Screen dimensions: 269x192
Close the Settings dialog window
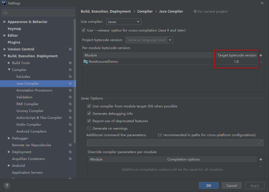pyautogui.click(x=262, y=3)
